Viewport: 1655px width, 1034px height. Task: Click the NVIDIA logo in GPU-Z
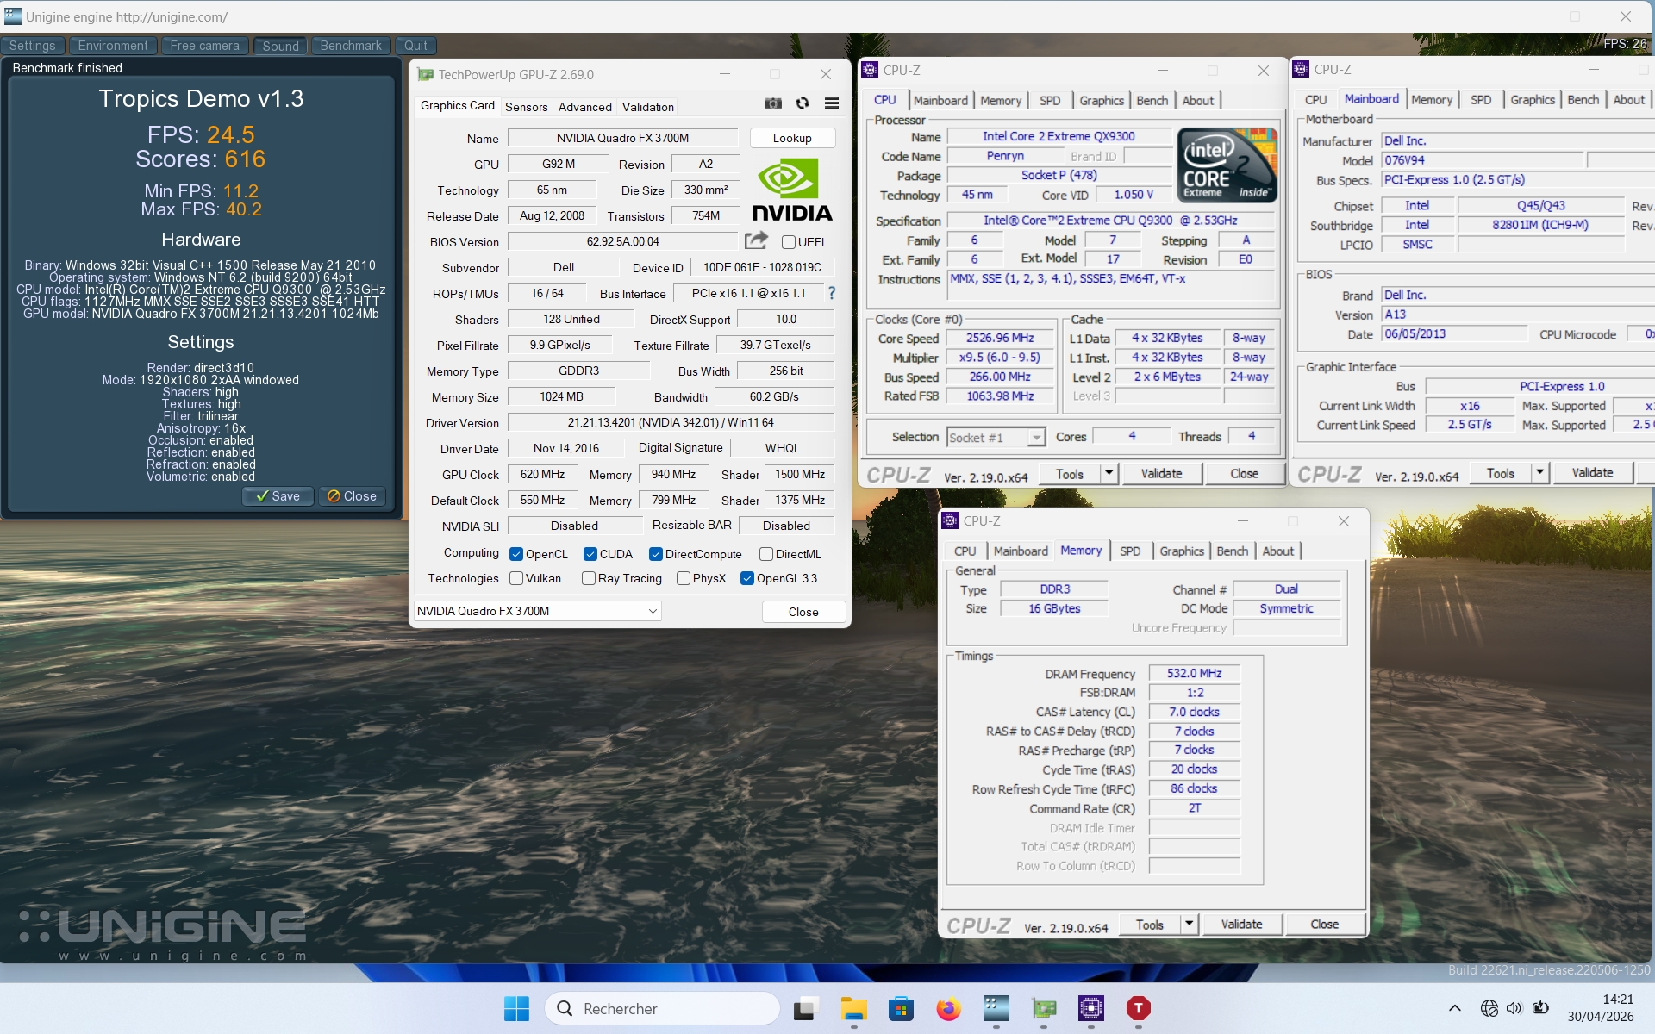point(792,190)
